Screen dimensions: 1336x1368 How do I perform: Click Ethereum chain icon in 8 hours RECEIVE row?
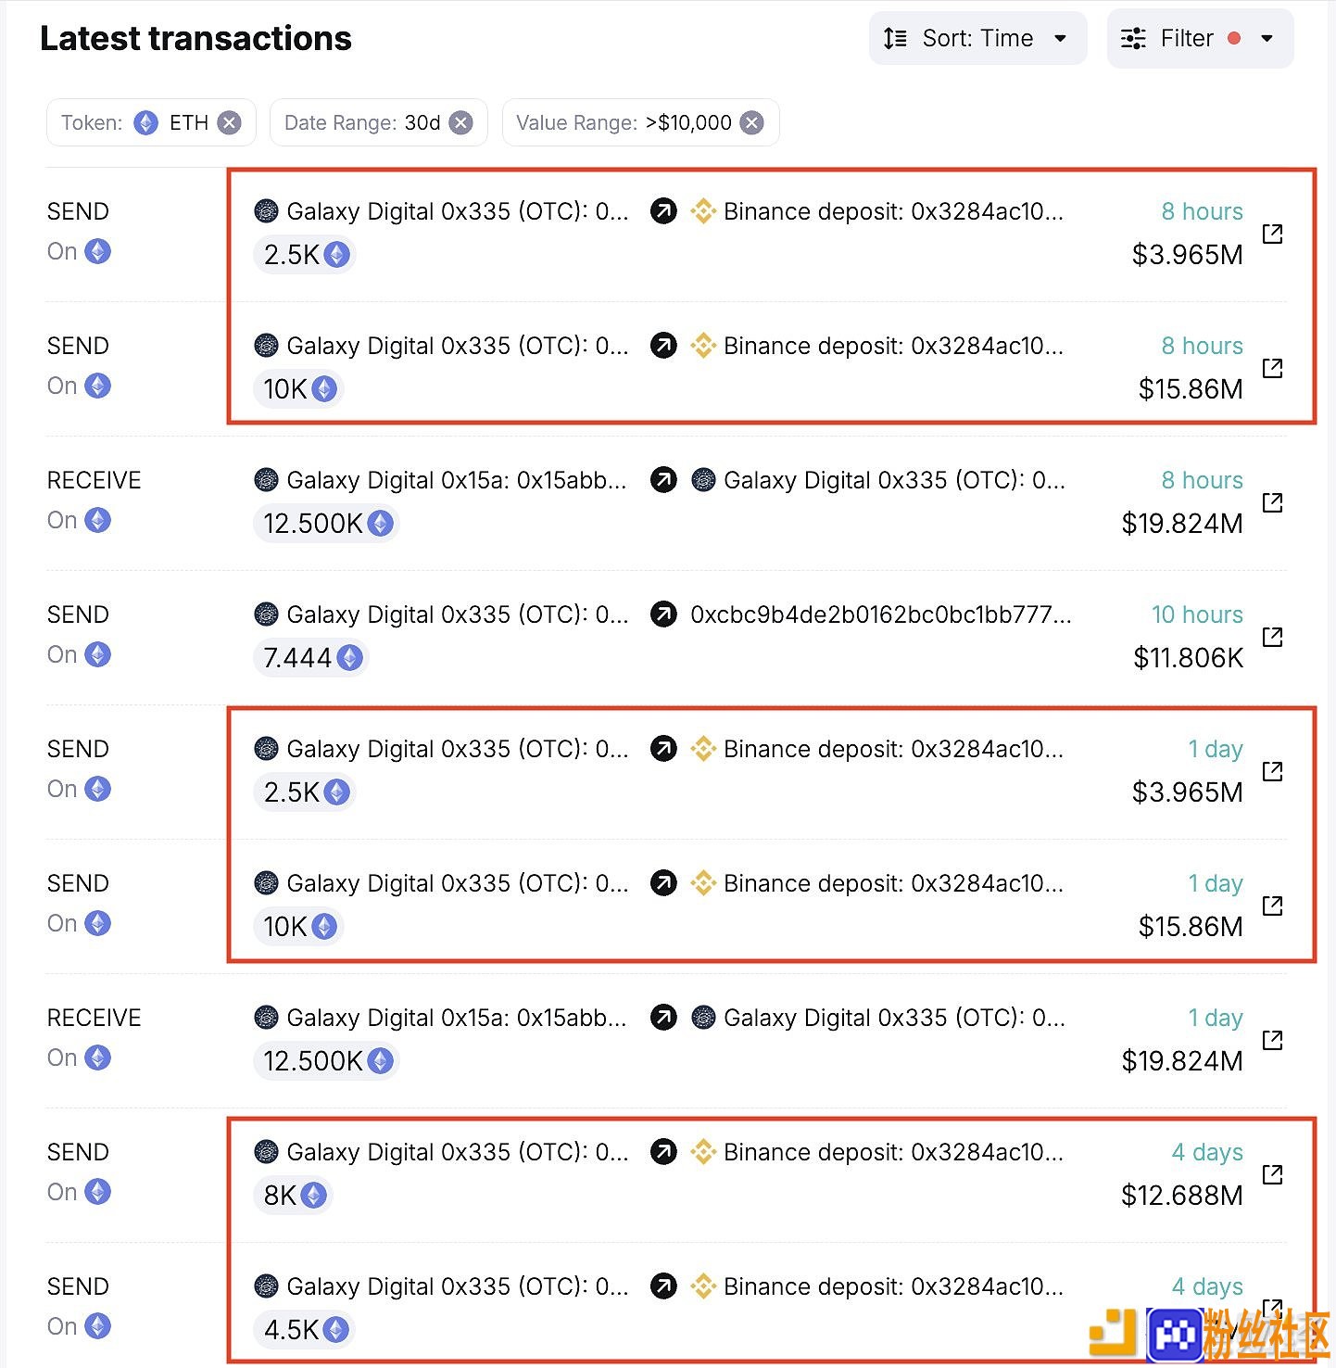(x=97, y=520)
